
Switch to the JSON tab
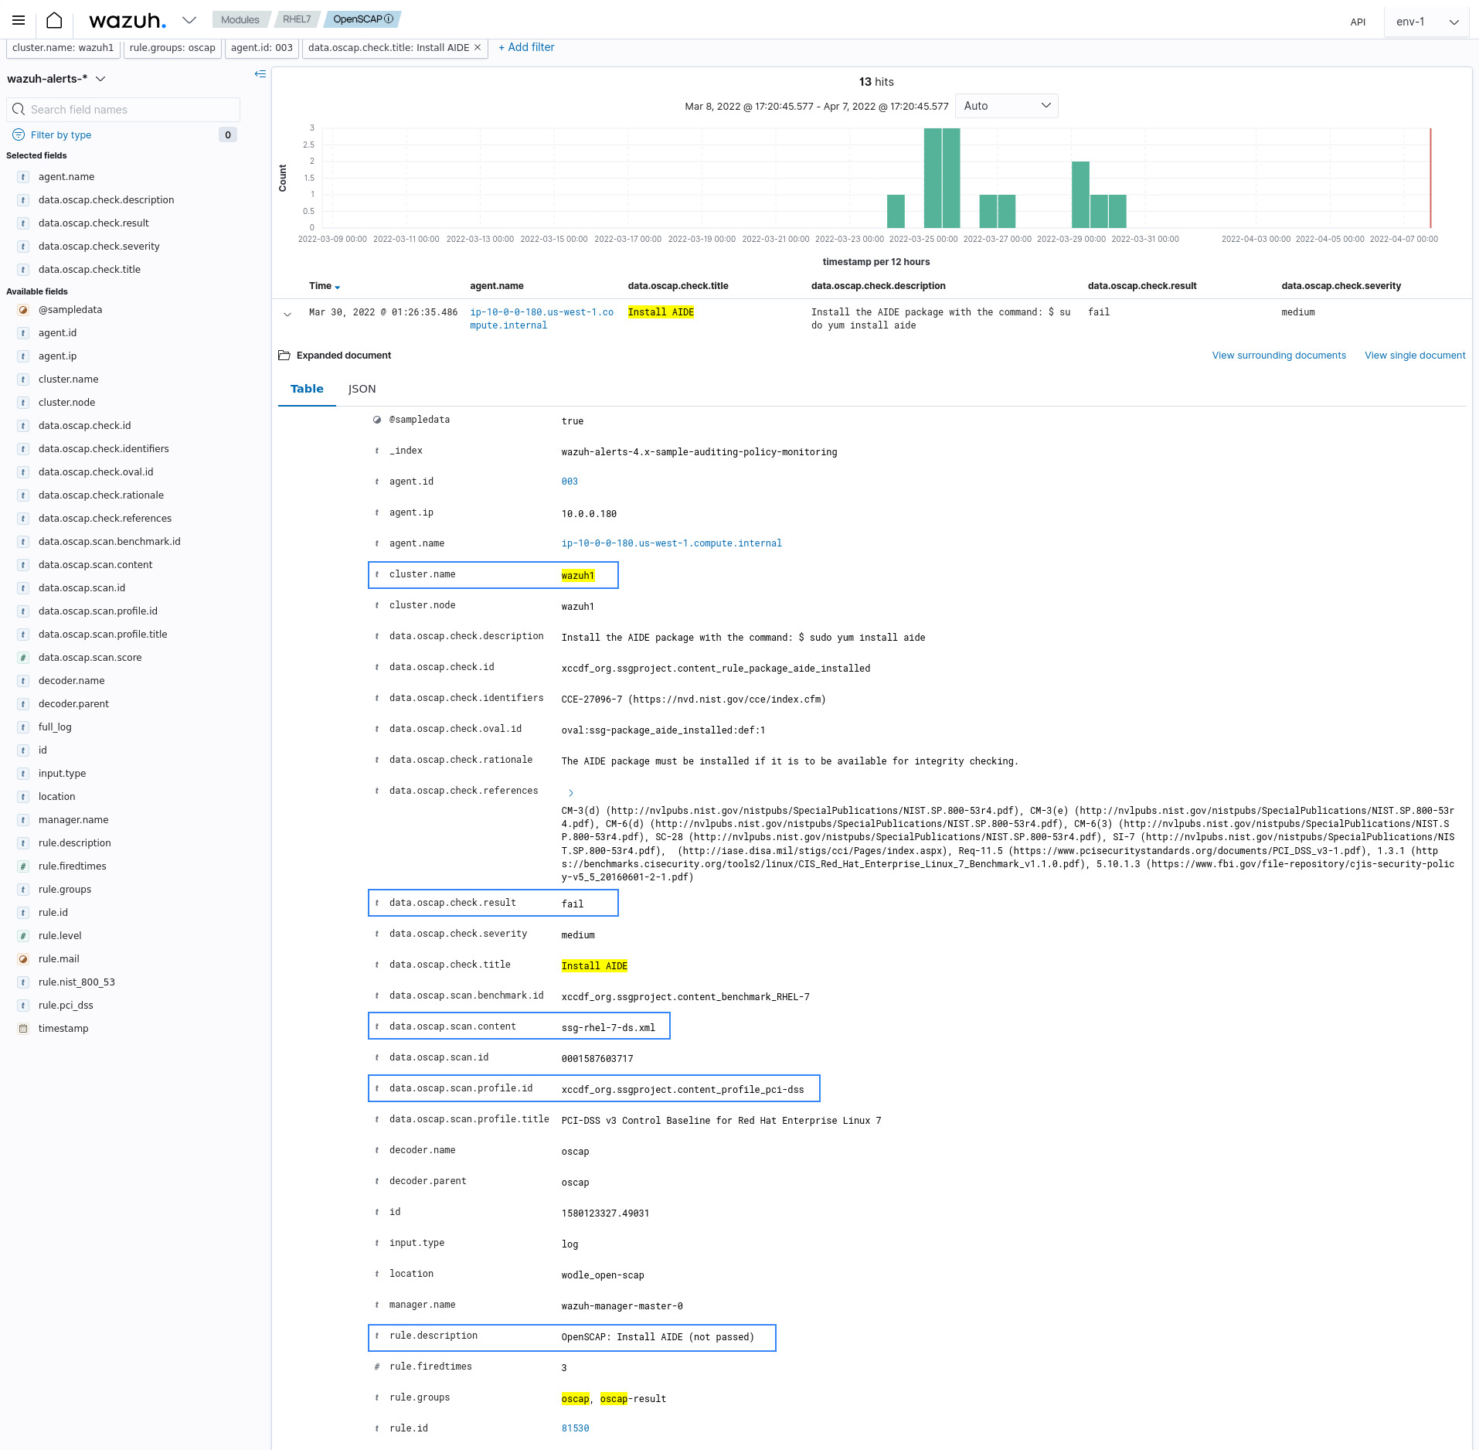(362, 389)
